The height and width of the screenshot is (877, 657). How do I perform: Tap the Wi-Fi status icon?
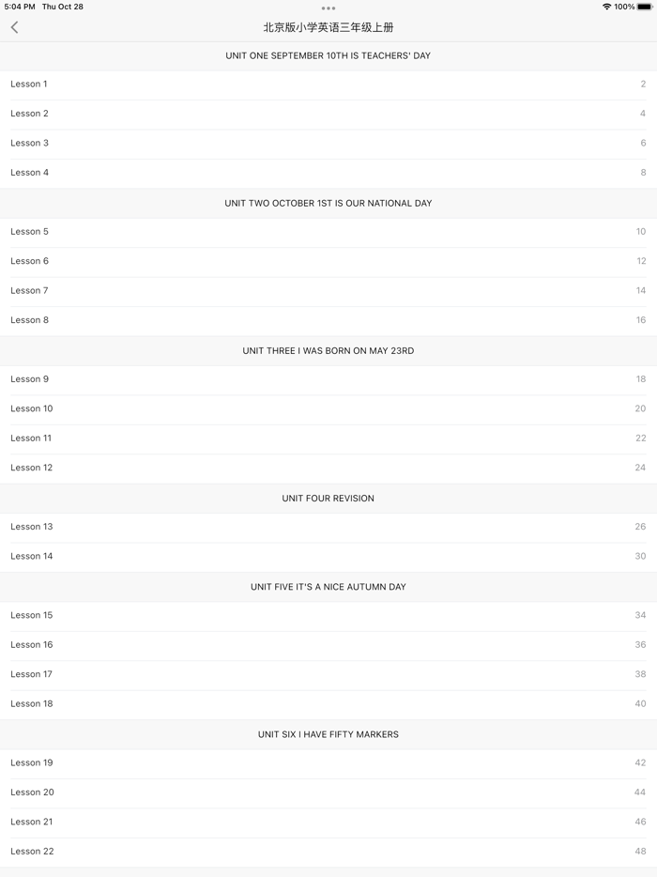[606, 7]
